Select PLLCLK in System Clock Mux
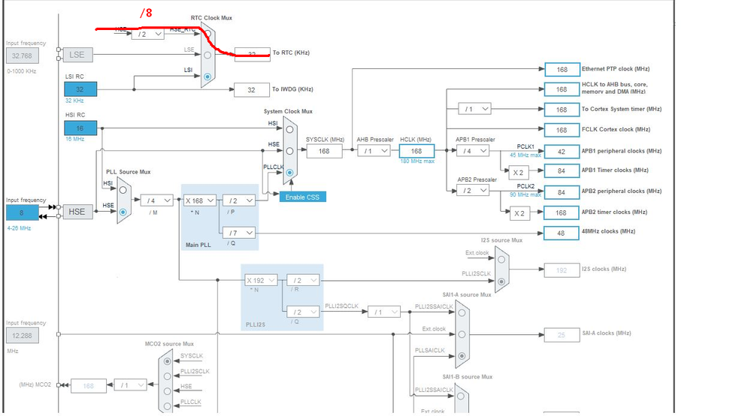 click(x=289, y=173)
